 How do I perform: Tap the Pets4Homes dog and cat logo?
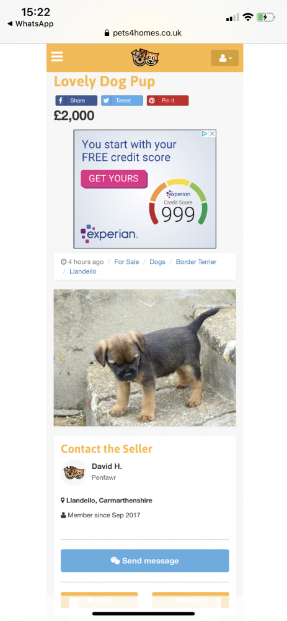pos(144,58)
